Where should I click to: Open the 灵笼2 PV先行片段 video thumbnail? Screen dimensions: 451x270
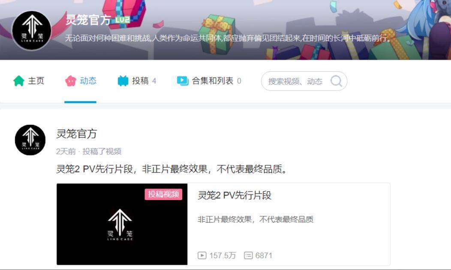tap(122, 224)
